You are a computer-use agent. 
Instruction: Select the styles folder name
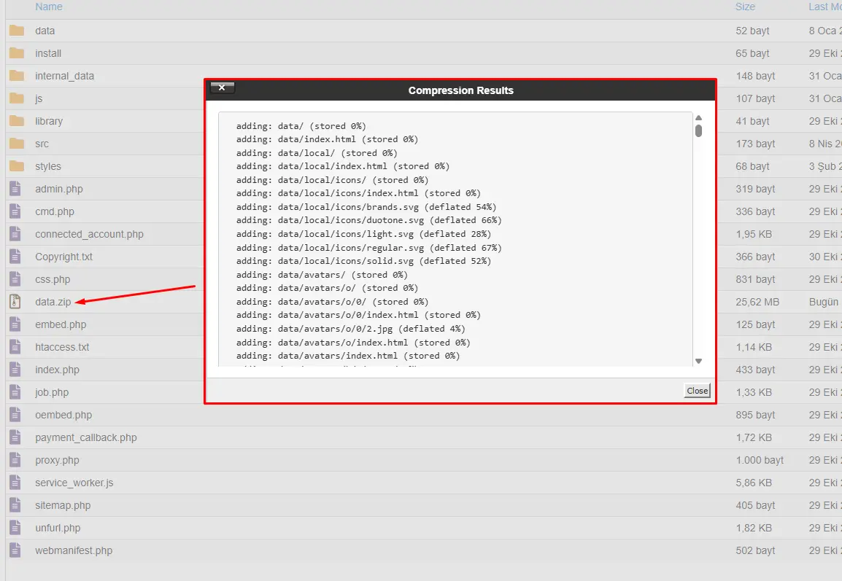pos(48,165)
